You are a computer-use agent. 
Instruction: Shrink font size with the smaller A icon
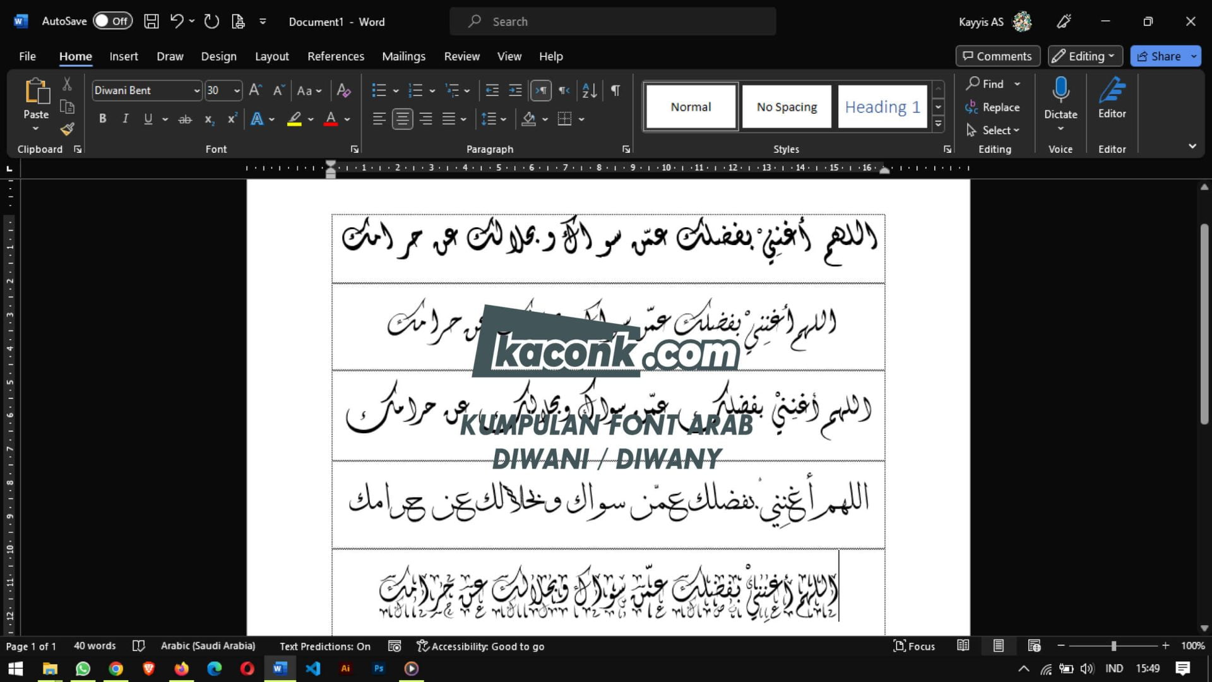click(x=278, y=90)
